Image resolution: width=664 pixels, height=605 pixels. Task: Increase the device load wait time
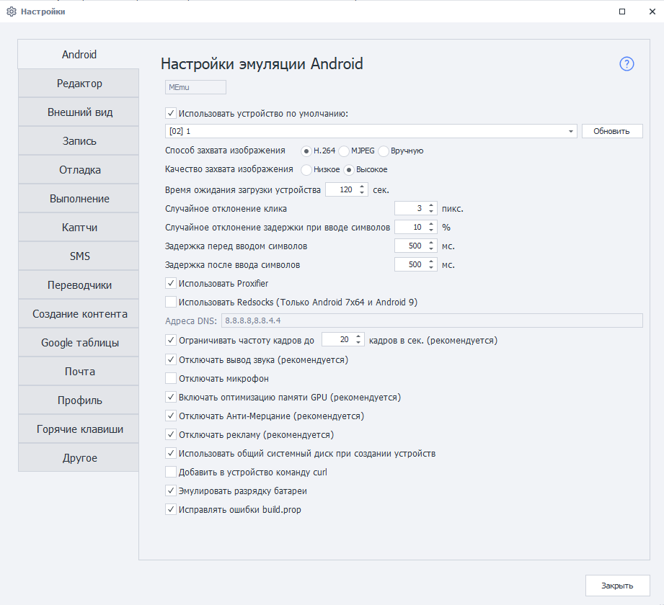[362, 186]
